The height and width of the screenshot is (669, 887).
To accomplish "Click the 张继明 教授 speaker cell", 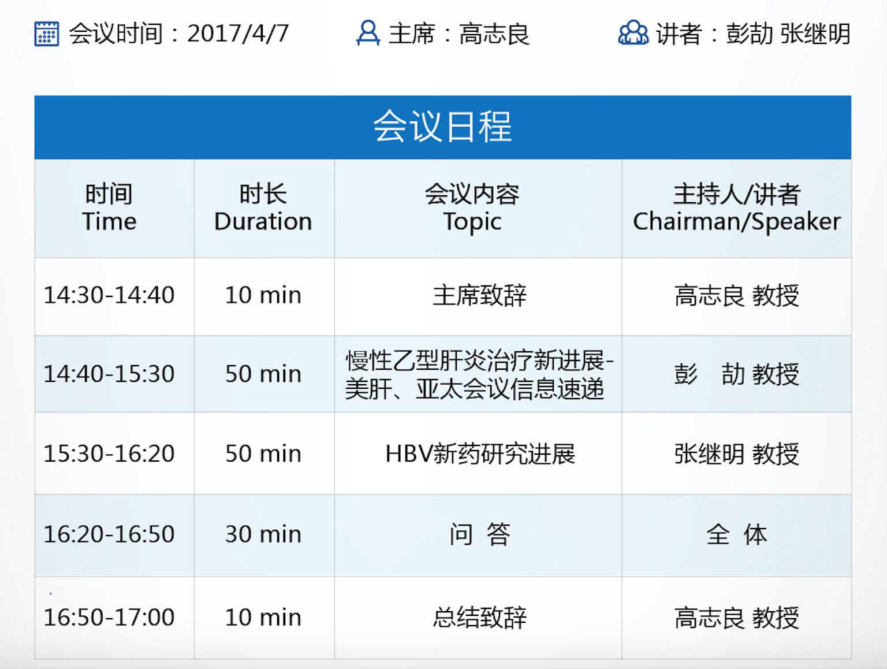I will 736,454.
